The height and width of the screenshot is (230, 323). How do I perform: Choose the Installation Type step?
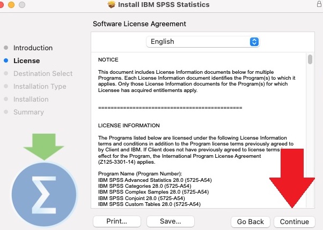click(40, 87)
